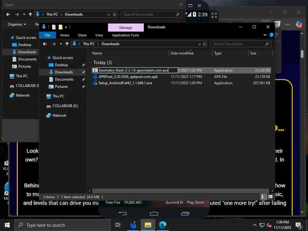The height and width of the screenshot is (231, 308).
Task: Open recent locations dropdown in Downloads window
Action: (61, 44)
